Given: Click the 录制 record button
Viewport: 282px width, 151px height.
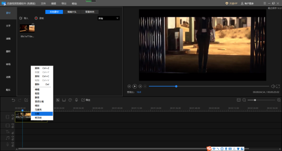Looking at the screenshot, I should [39, 18].
